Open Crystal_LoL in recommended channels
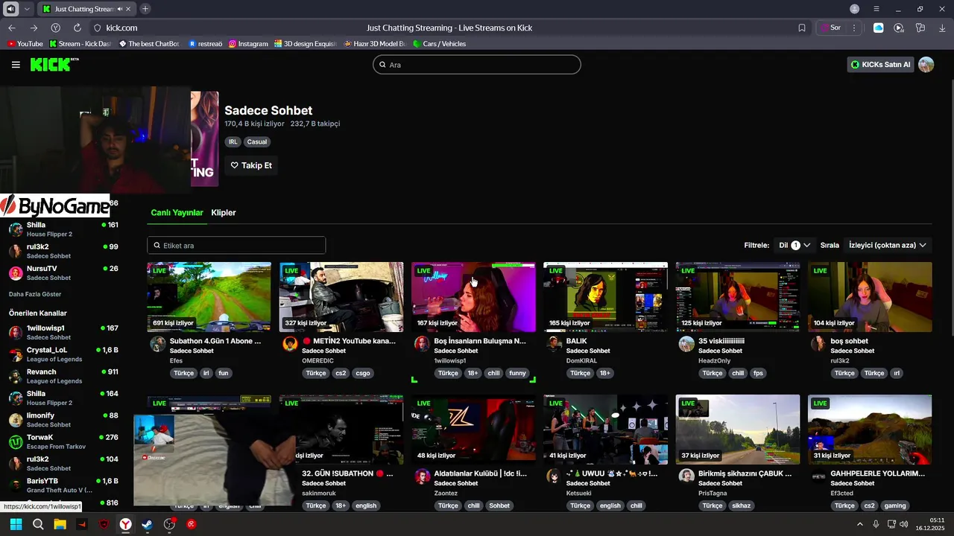Image resolution: width=954 pixels, height=536 pixels. pos(63,354)
